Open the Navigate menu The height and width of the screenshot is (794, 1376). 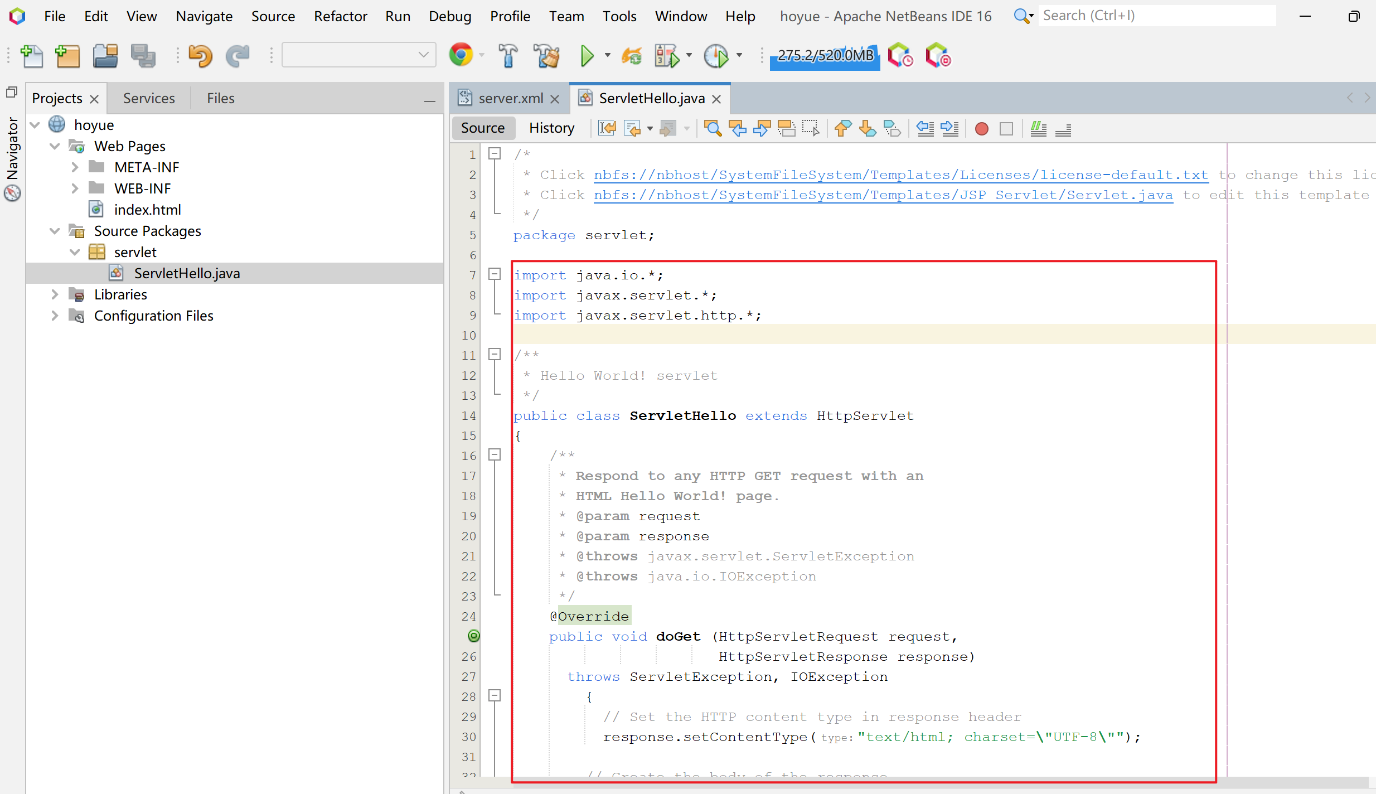(x=204, y=16)
